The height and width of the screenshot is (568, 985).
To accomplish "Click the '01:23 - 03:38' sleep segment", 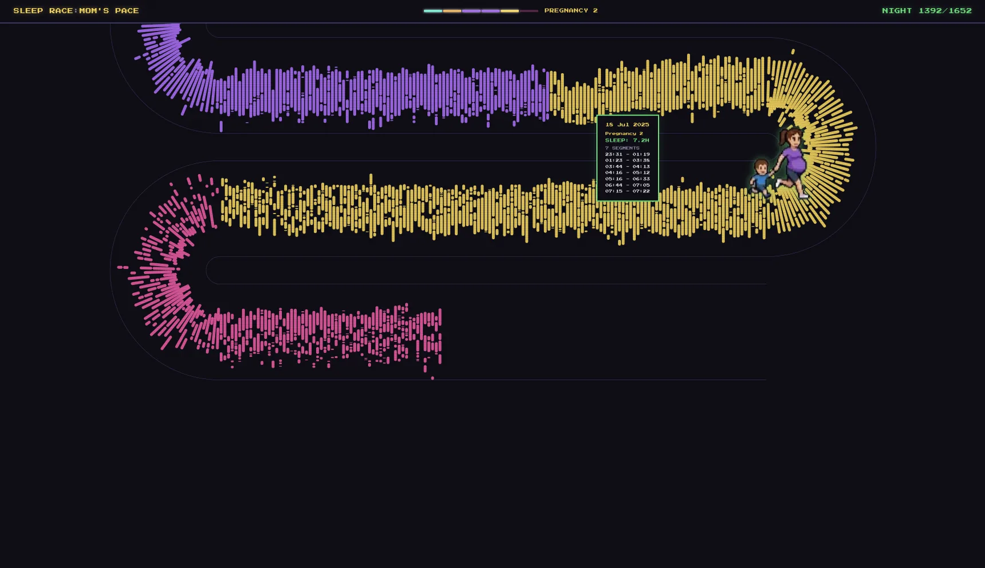I will (x=627, y=160).
